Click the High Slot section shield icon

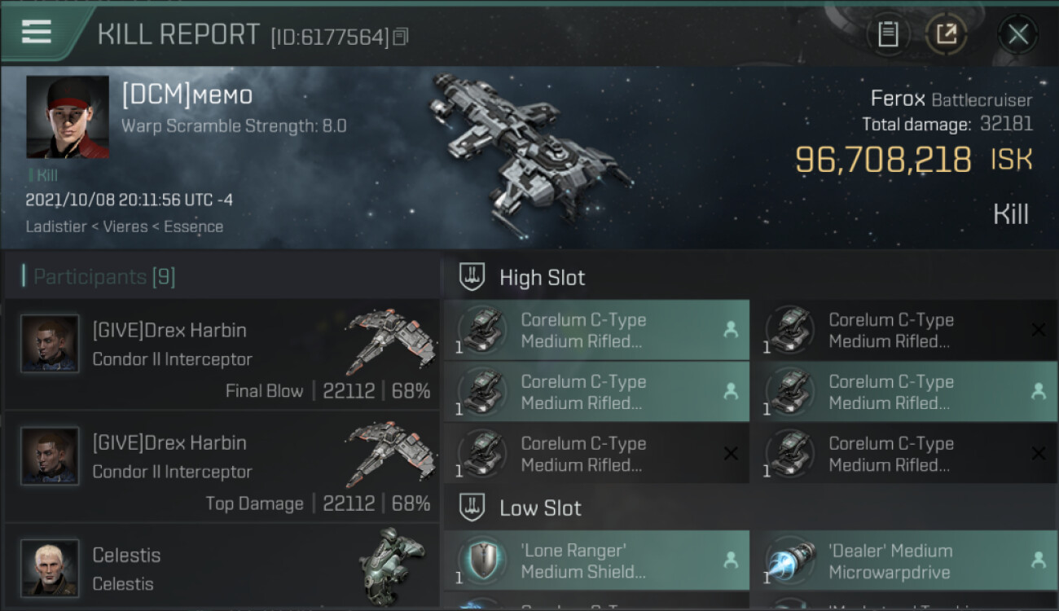point(472,277)
